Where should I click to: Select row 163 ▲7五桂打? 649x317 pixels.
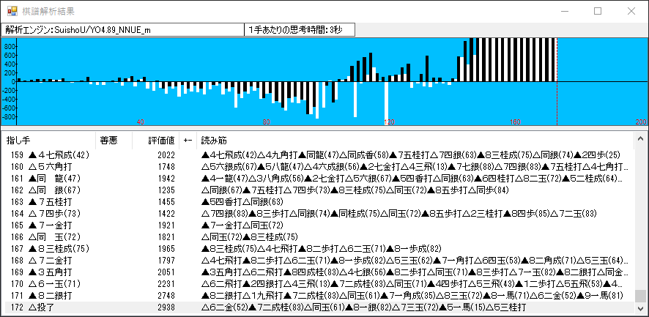pos(317,202)
